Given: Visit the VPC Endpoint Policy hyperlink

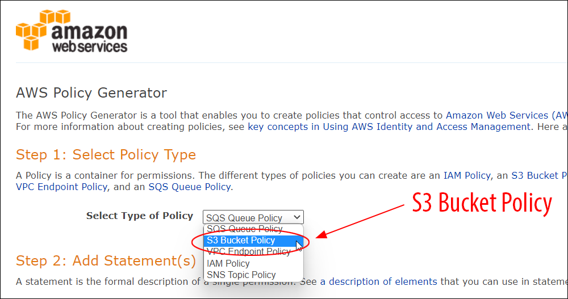Looking at the screenshot, I should point(61,187).
